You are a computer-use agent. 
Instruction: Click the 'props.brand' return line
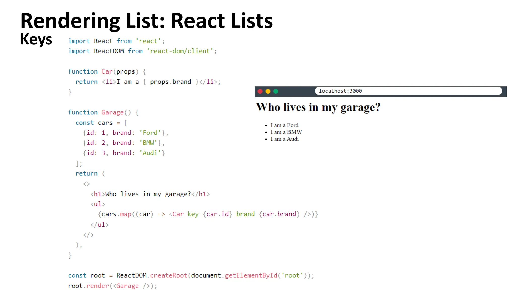148,82
